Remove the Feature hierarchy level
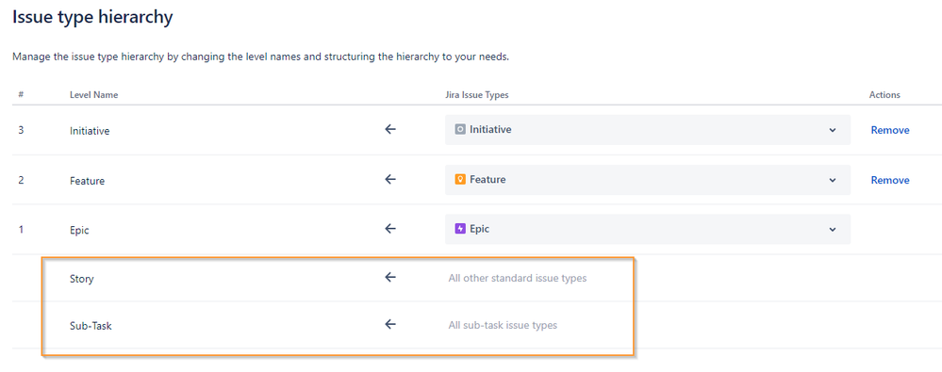The height and width of the screenshot is (372, 942). point(890,179)
